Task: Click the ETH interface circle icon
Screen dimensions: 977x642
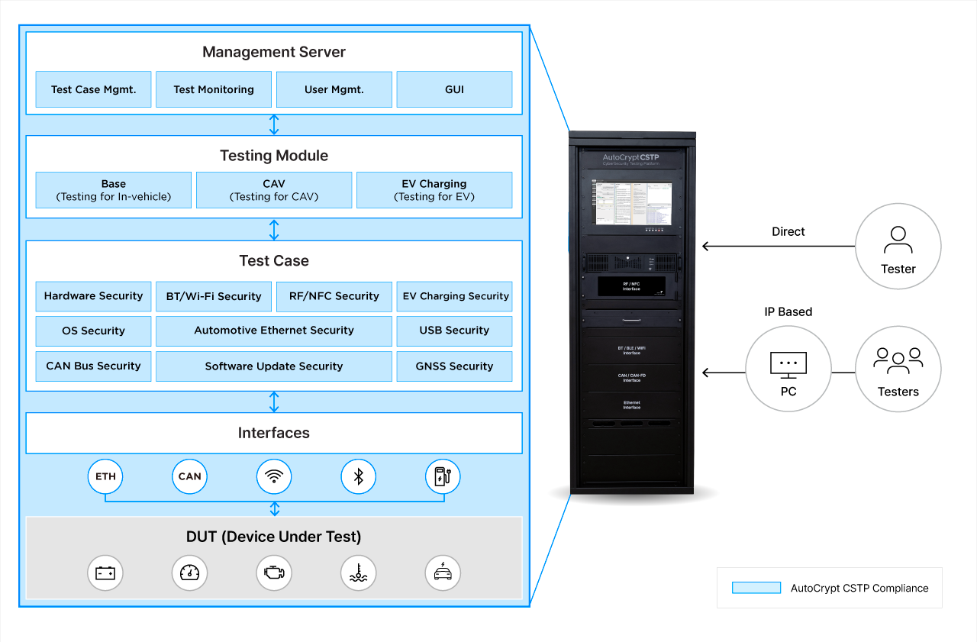Action: (105, 476)
